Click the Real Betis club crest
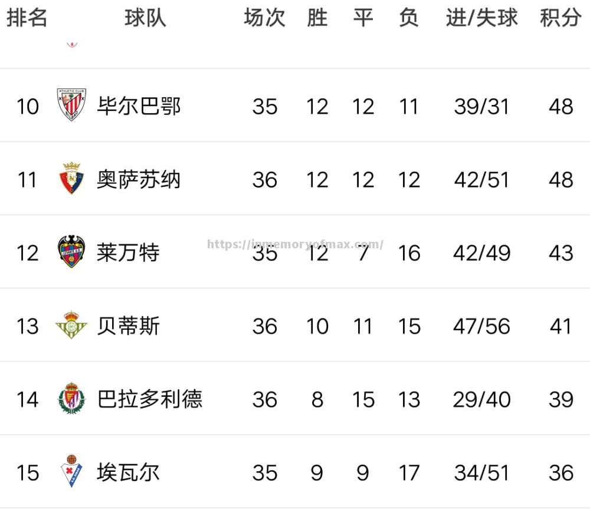 71,326
